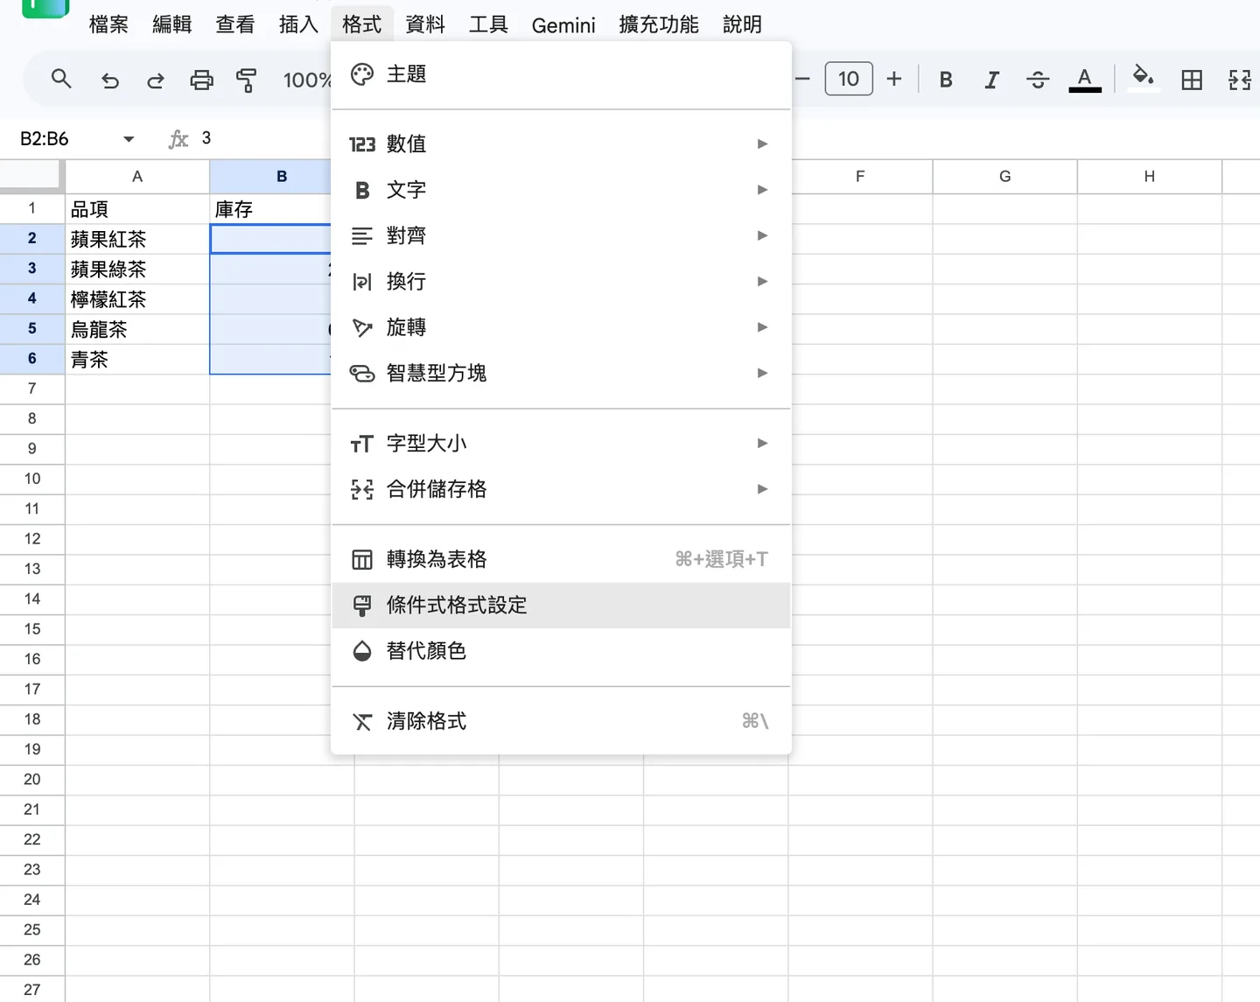This screenshot has width=1260, height=1002.
Task: Open the 資料 menu
Action: click(x=425, y=25)
